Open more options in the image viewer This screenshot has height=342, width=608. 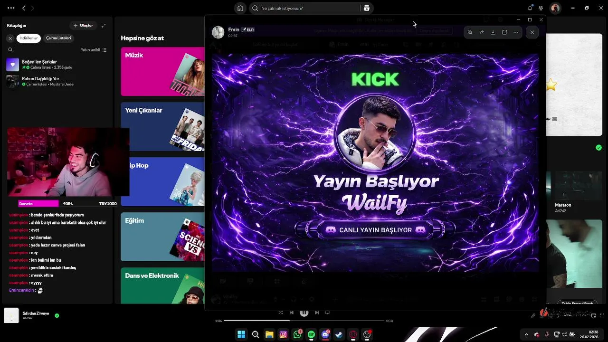tap(515, 32)
